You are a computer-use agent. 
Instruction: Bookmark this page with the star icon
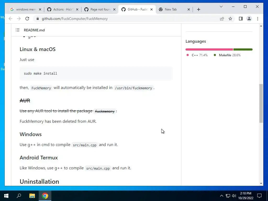tap(230, 19)
